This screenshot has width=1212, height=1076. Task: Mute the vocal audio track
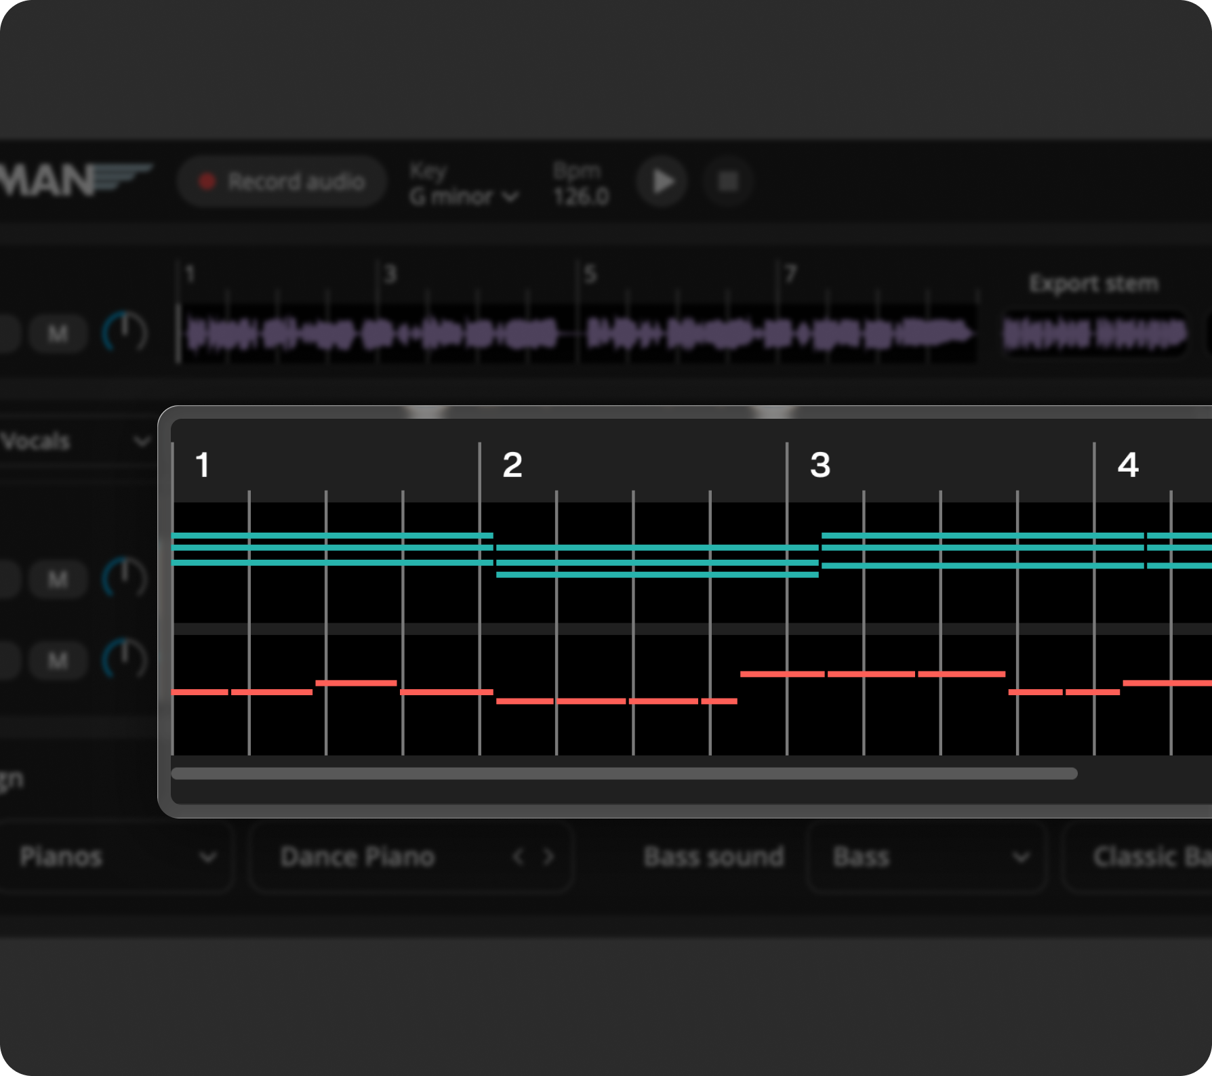point(58,333)
